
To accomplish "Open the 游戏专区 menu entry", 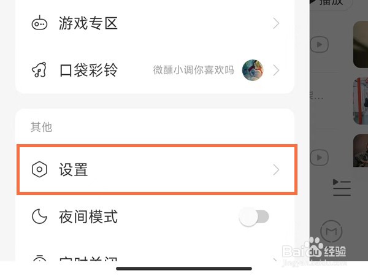I will (x=155, y=23).
